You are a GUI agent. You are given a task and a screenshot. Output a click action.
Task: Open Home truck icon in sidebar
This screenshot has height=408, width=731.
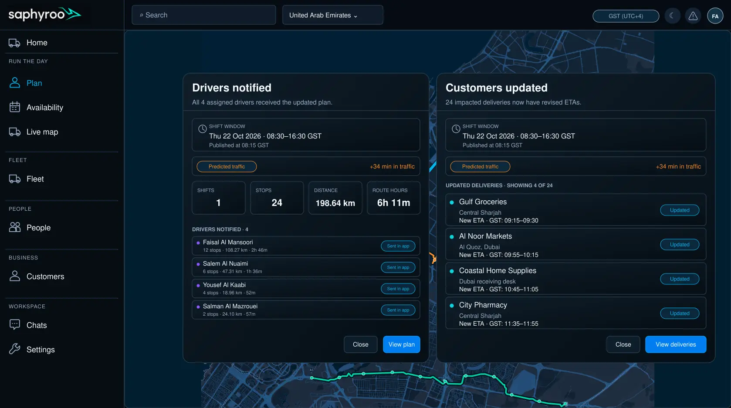15,43
